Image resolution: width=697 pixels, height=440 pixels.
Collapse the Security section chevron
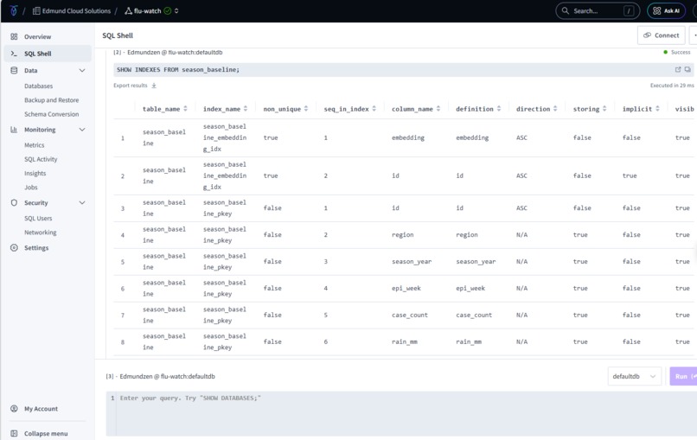82,202
